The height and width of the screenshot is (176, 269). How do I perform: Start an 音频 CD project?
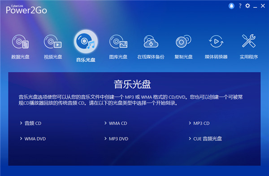(x=33, y=123)
